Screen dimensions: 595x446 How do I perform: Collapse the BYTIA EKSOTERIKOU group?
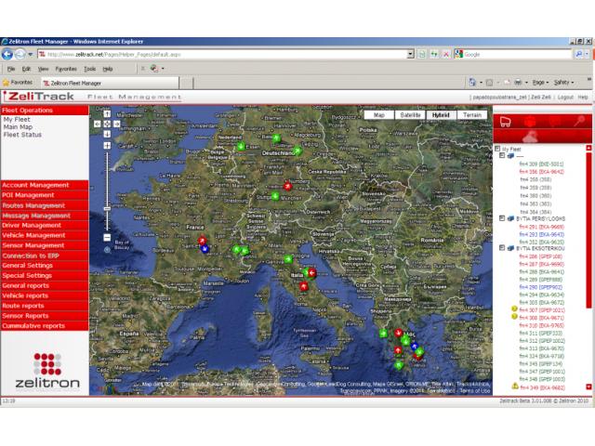[502, 248]
